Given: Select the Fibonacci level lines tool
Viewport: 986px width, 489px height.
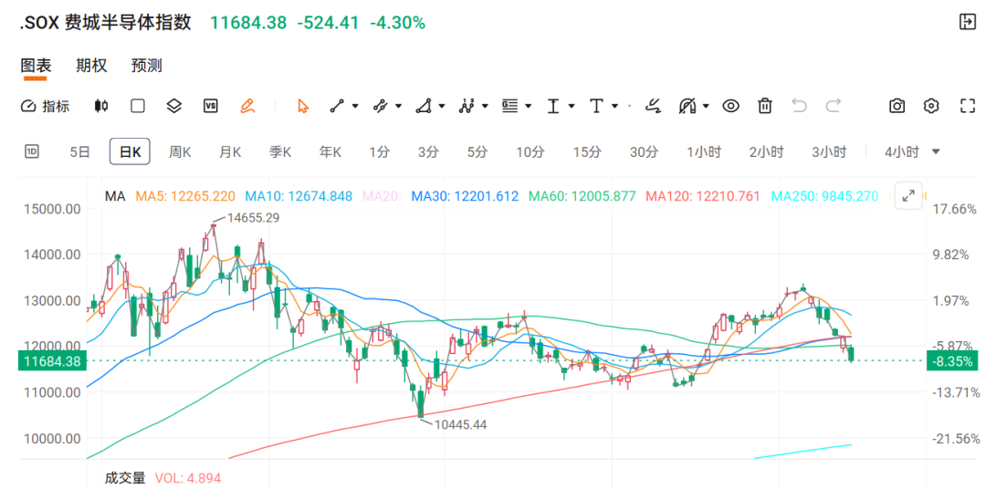Looking at the screenshot, I should click(509, 106).
